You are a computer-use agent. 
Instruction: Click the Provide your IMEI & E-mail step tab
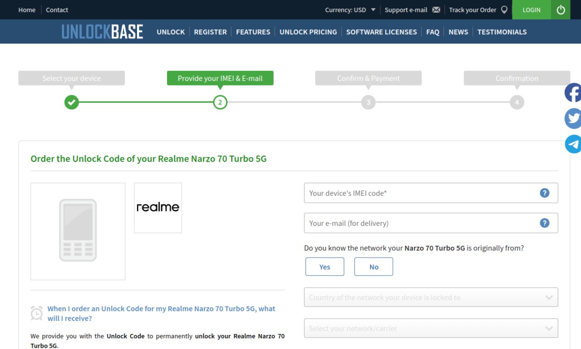click(x=220, y=78)
